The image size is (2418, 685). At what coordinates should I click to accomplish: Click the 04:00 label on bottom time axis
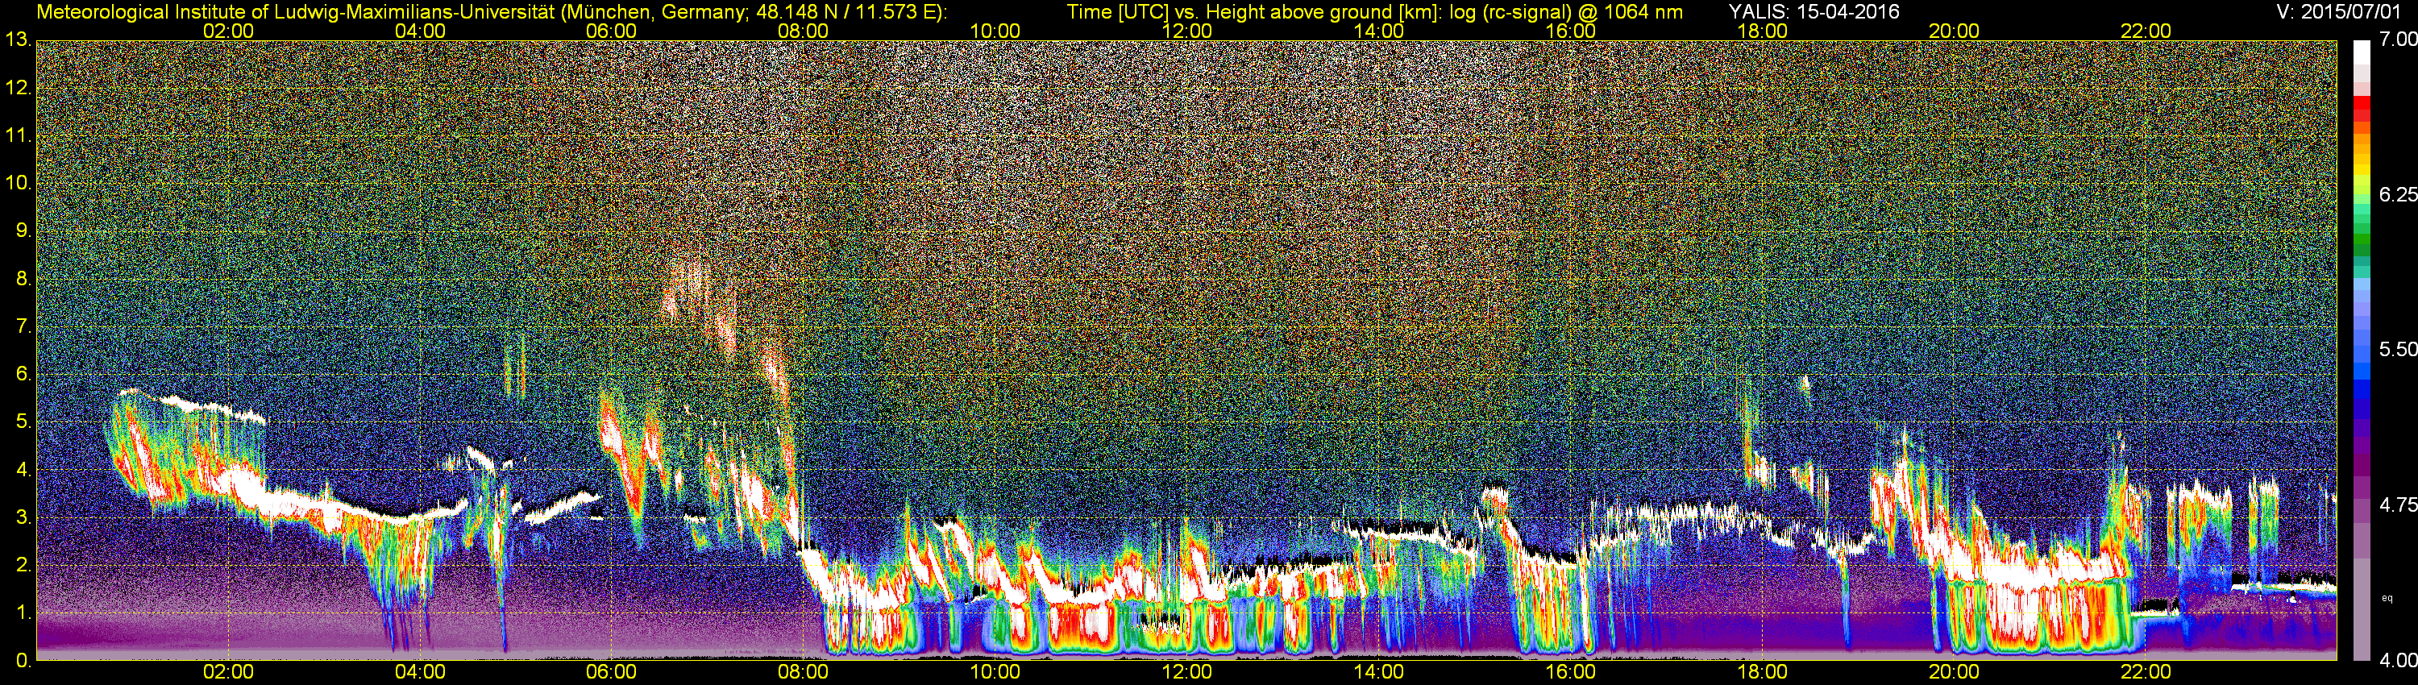tap(420, 672)
